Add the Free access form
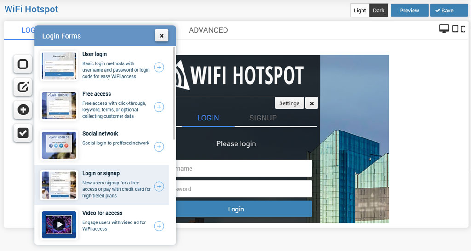The height and width of the screenshot is (251, 471). tap(159, 107)
